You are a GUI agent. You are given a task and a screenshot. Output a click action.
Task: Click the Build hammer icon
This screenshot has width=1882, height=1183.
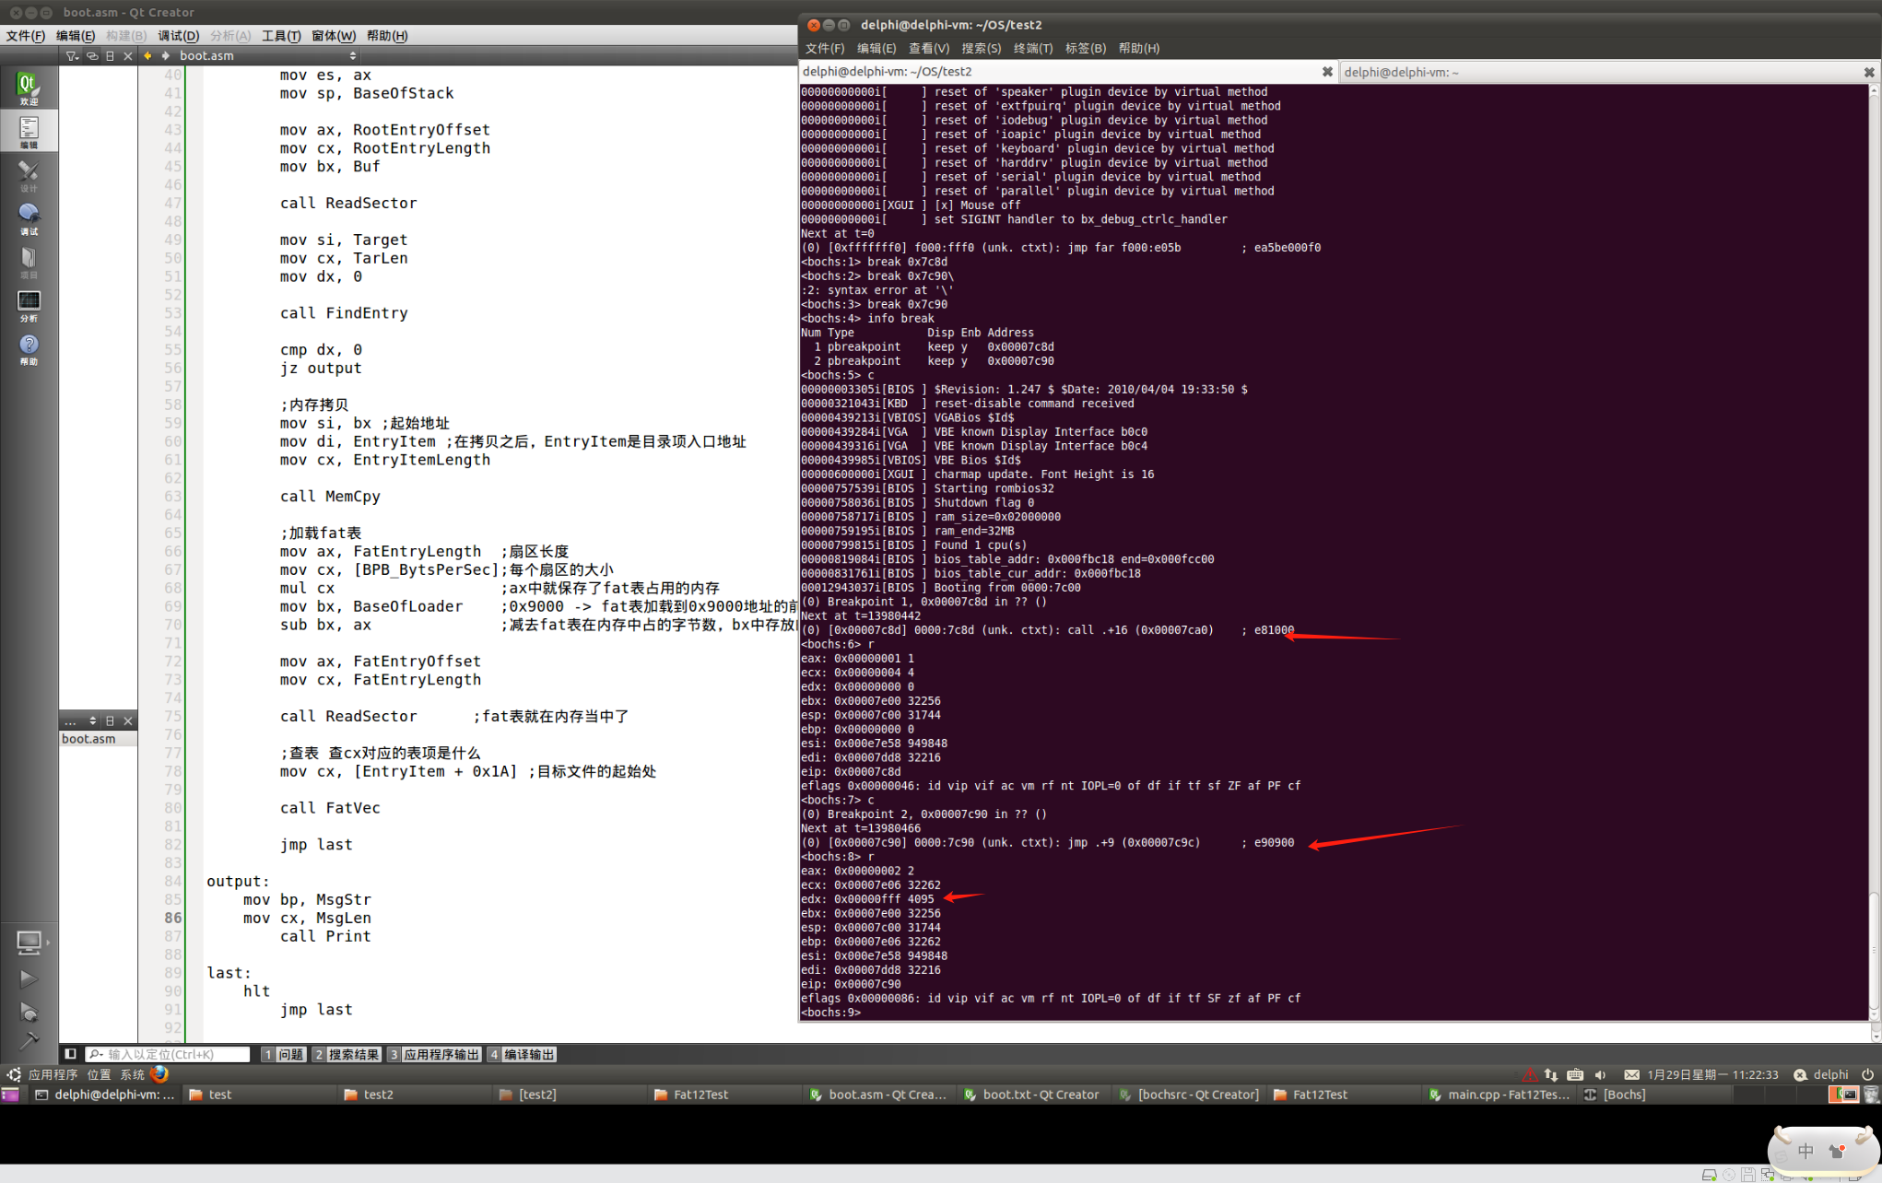pos(28,1041)
